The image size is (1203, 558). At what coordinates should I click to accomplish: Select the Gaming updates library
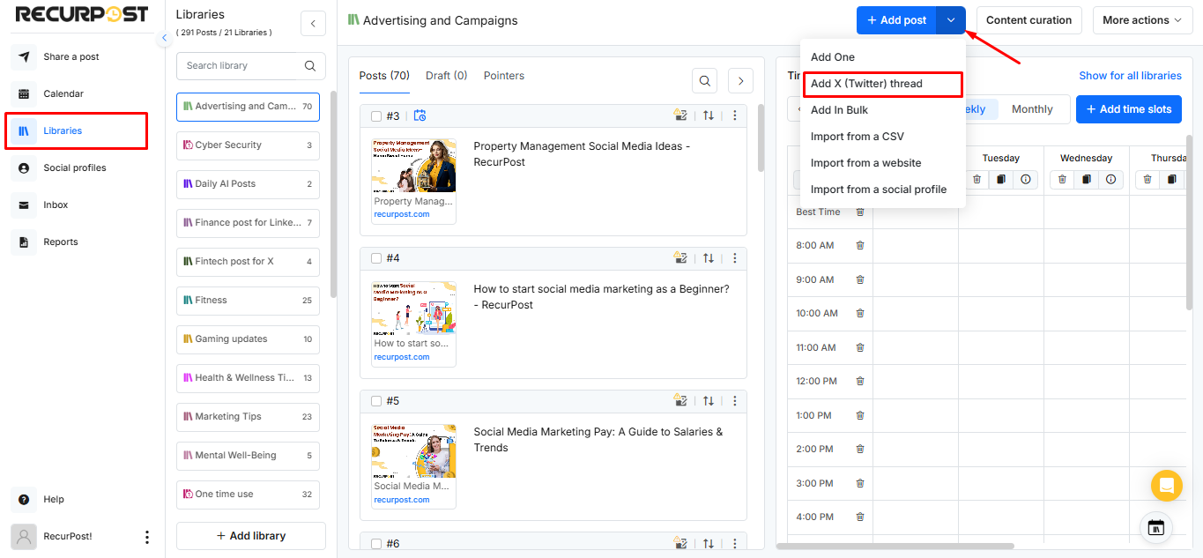tap(248, 339)
